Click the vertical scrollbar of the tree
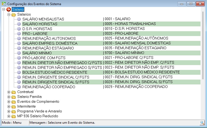 [202, 43]
